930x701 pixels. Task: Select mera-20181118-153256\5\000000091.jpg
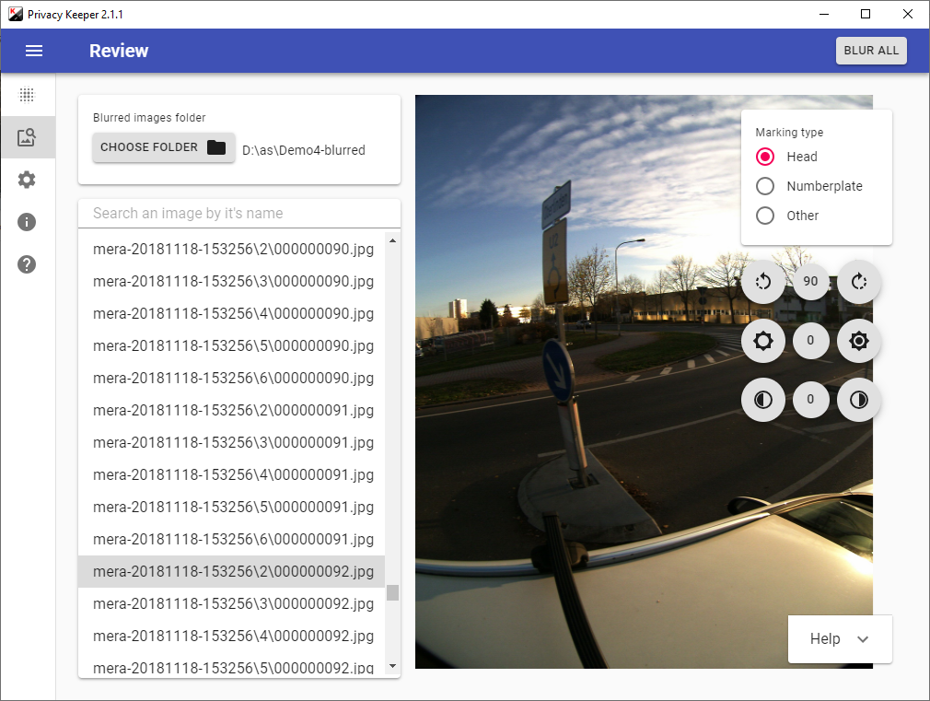232,507
